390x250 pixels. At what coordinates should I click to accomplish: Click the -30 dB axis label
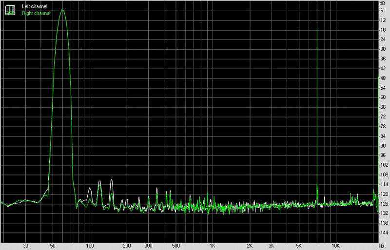point(382,49)
